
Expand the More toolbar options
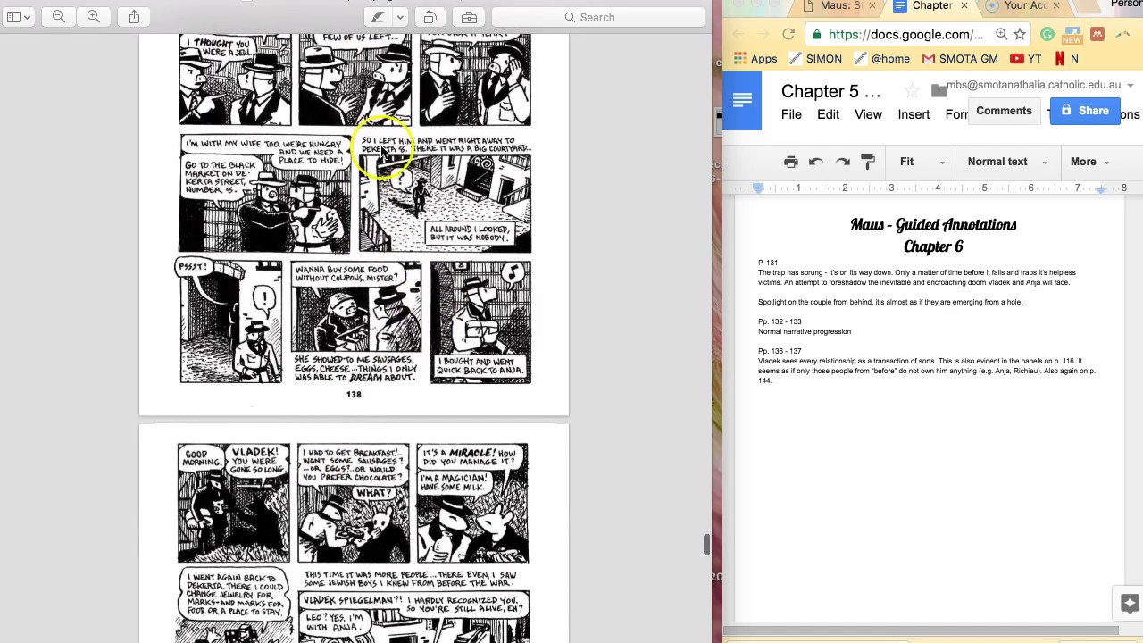[x=1089, y=162]
